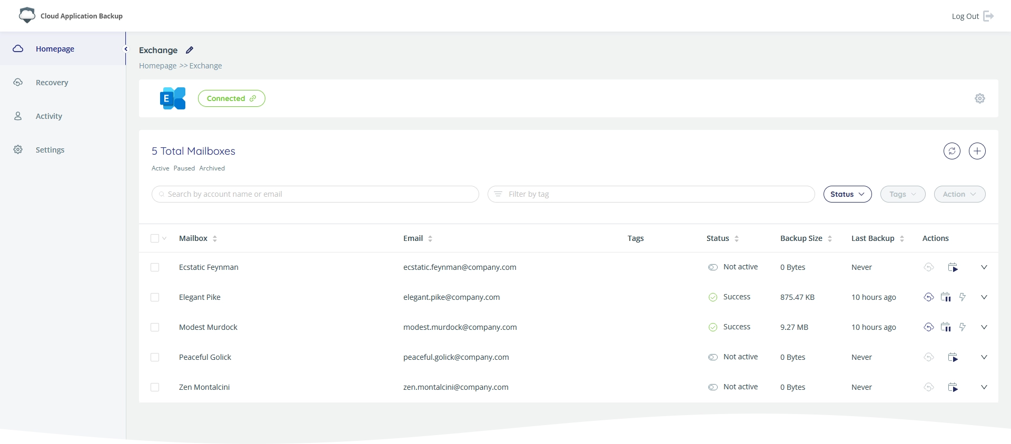
Task: Click the Connected status button
Action: [232, 98]
